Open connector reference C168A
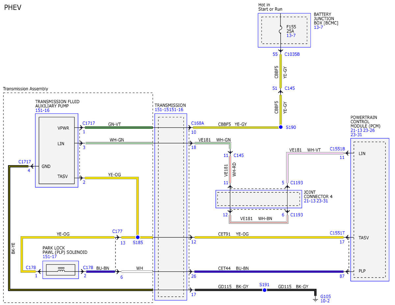Viewport: 395px width, 305px height. click(197, 123)
